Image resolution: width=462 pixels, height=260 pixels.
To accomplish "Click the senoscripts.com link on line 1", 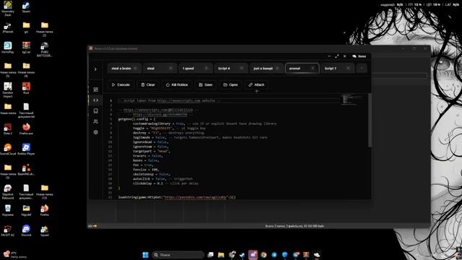I will 178,100.
